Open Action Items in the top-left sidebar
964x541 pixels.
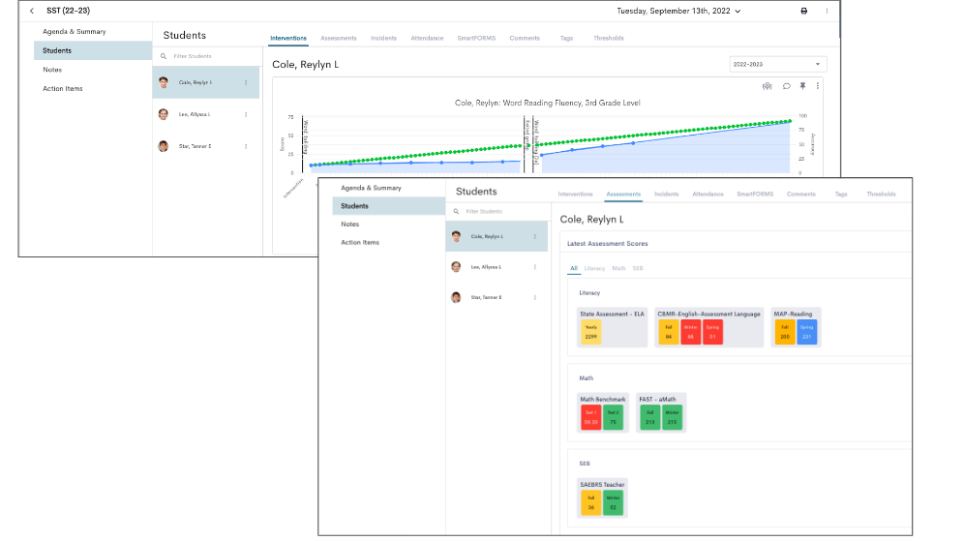pos(63,88)
